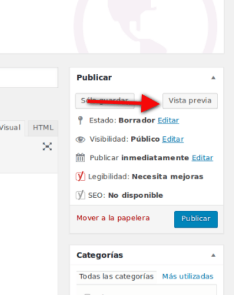Click the text field above the editor tabs
Viewport: 234px width, 295px height.
tap(29, 78)
